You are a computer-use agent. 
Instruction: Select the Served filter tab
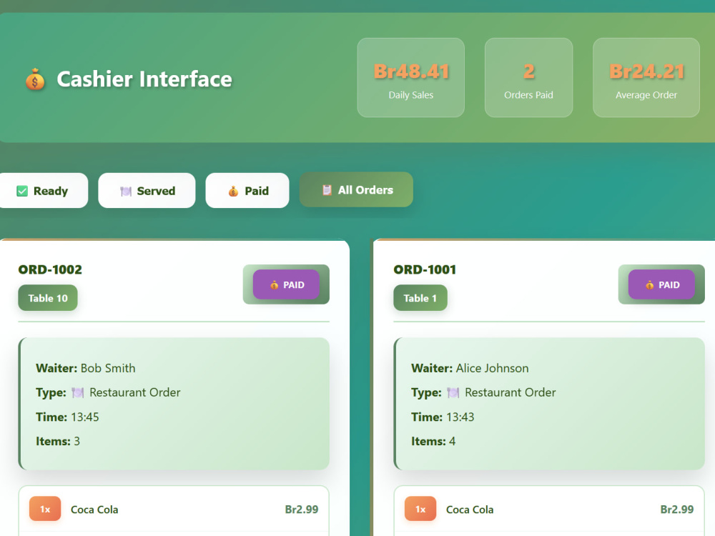[x=147, y=191]
